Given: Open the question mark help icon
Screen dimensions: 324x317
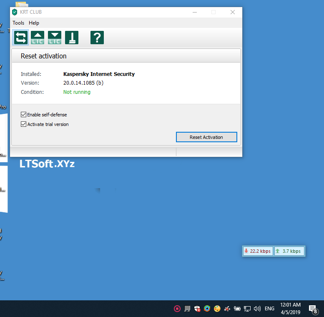Looking at the screenshot, I should pyautogui.click(x=97, y=38).
